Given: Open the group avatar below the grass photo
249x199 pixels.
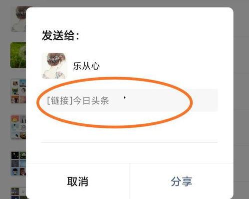Looking at the screenshot, I should [18, 91].
